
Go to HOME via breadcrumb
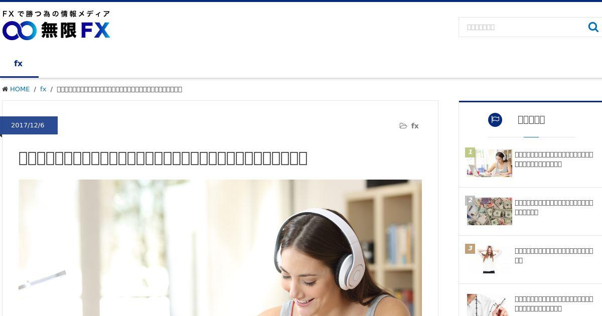20,89
